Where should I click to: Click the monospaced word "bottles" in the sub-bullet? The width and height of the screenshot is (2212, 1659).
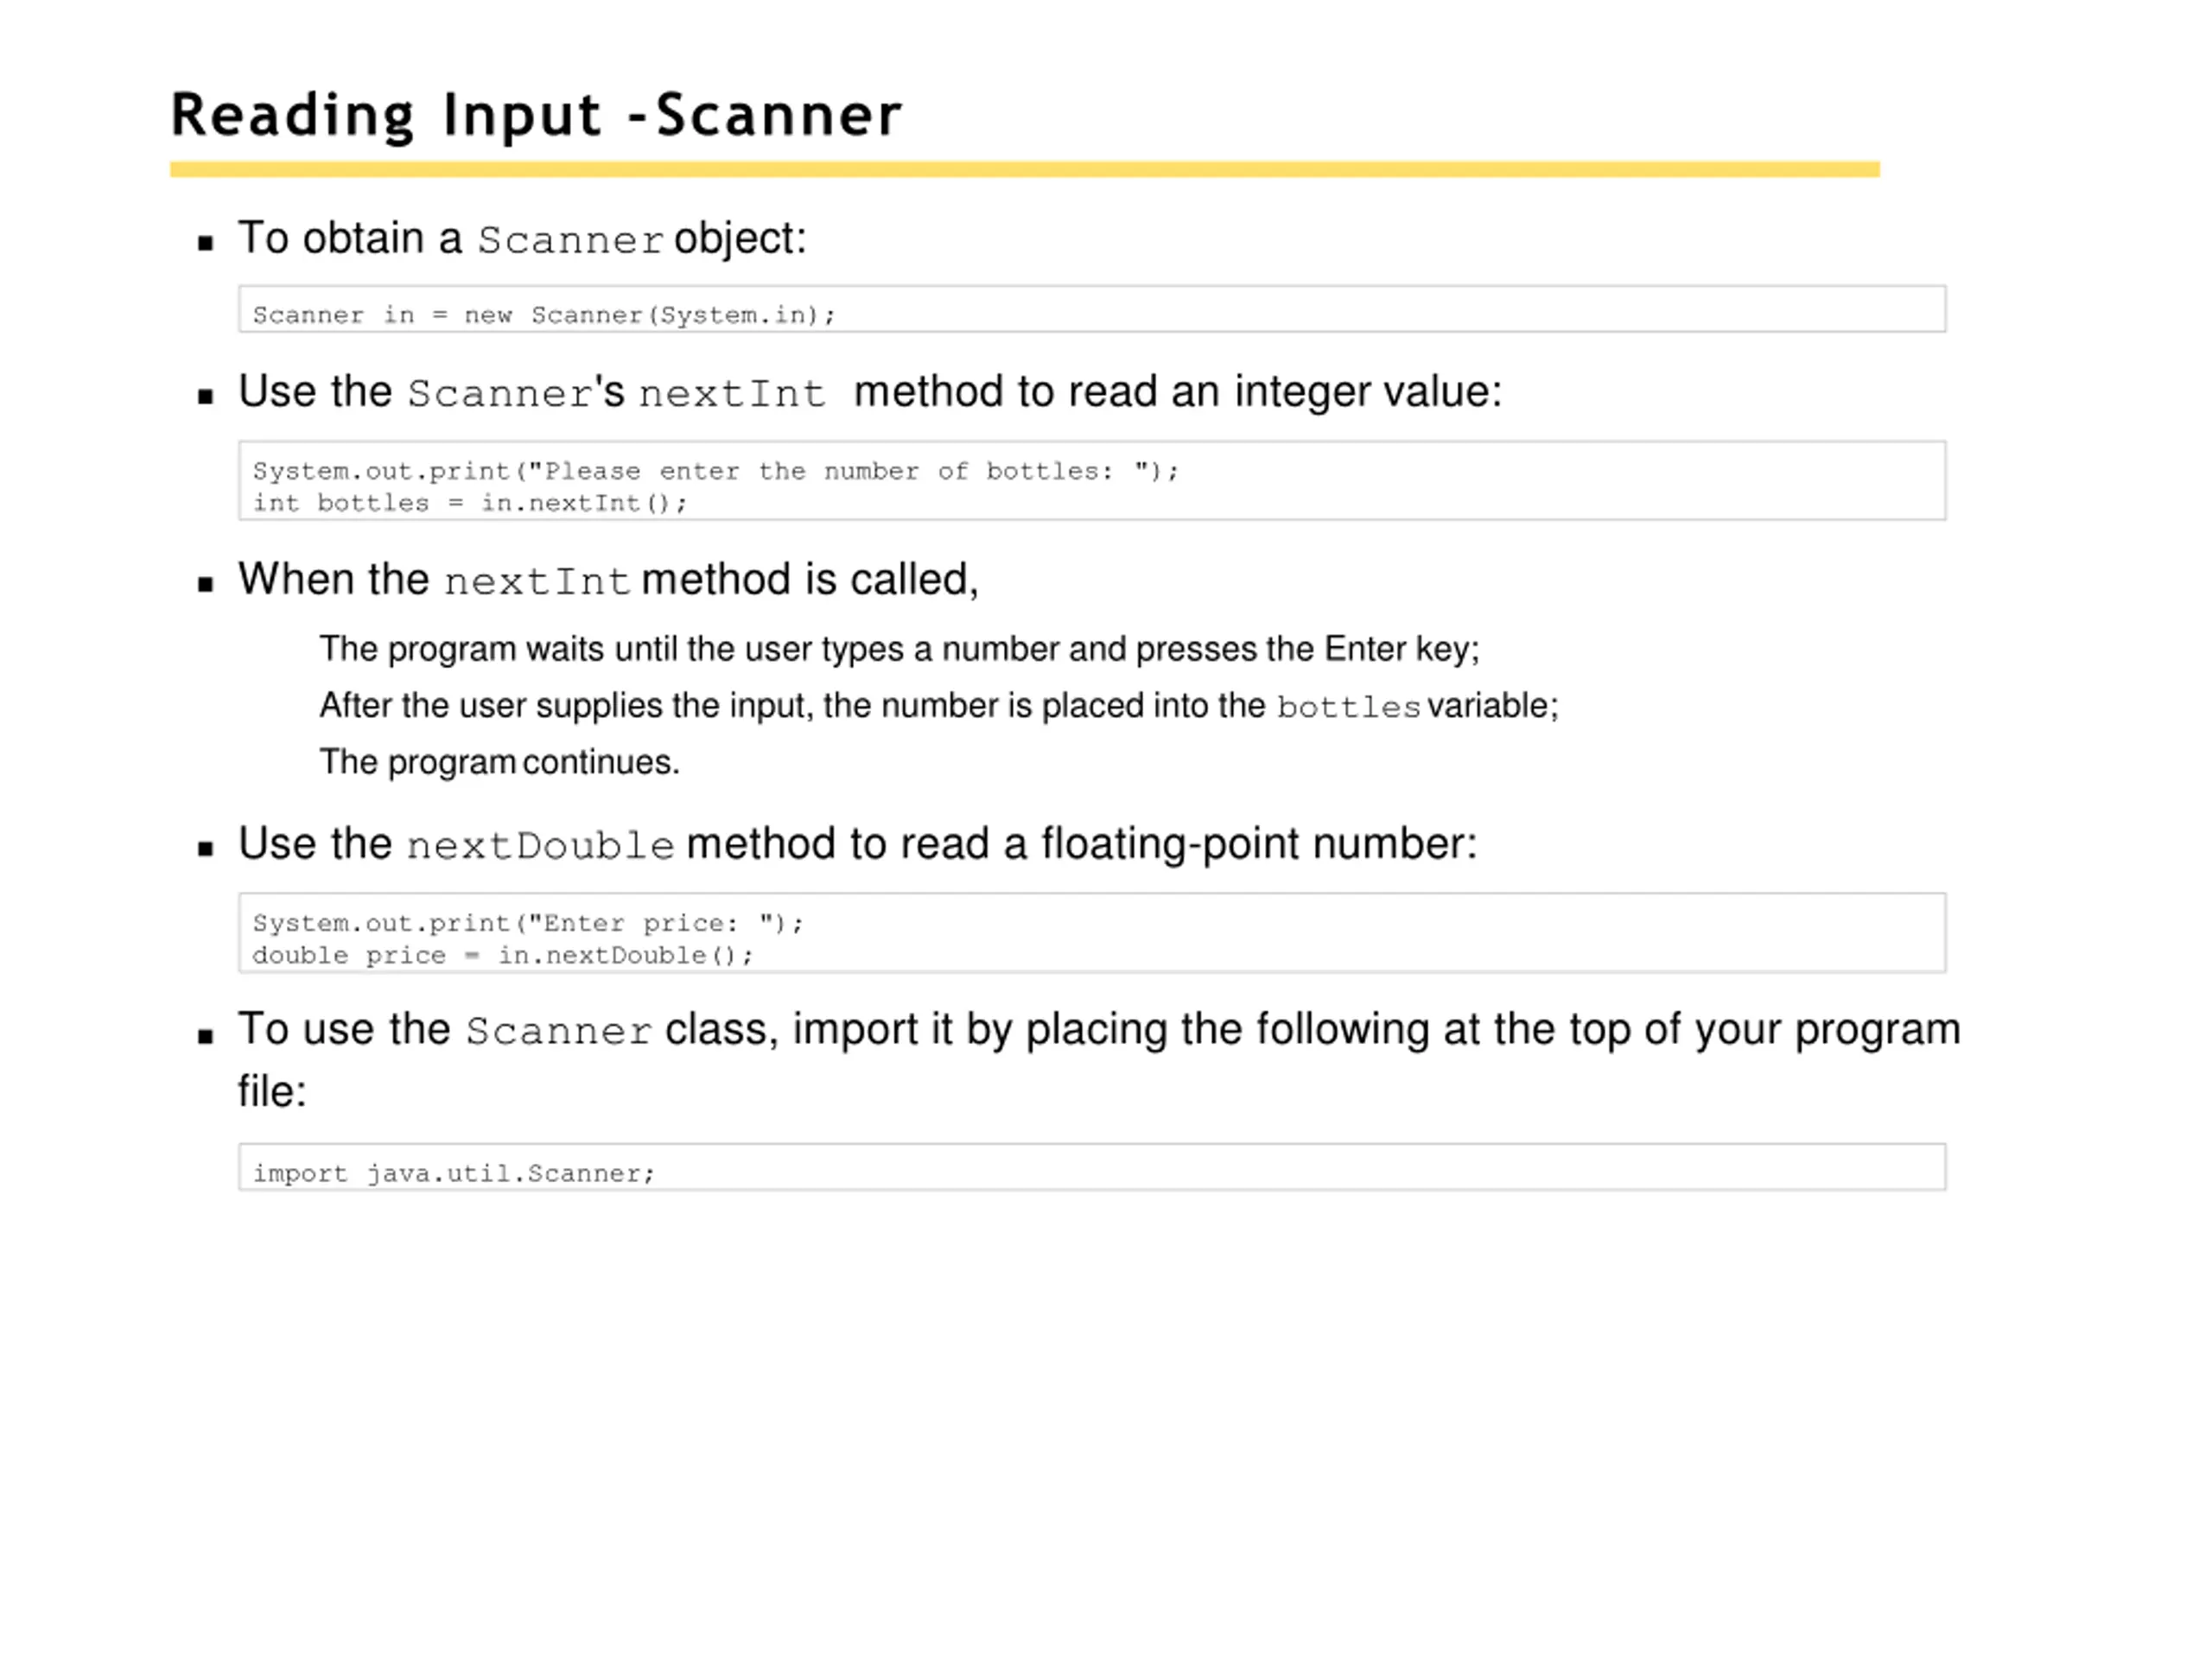coord(1348,707)
